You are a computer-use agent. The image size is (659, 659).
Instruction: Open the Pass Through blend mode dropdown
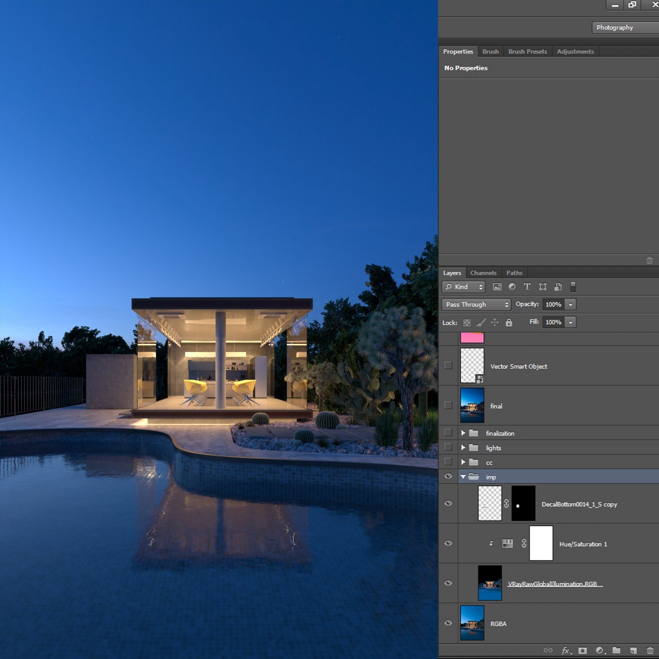pyautogui.click(x=475, y=304)
